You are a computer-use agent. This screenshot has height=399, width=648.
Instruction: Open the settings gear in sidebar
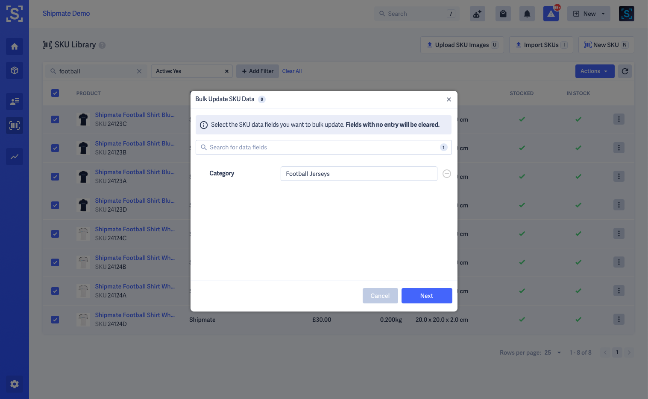pos(15,384)
